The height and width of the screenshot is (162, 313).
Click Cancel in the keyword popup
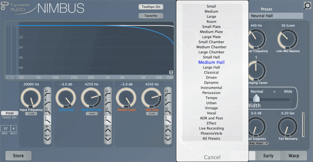point(212,158)
